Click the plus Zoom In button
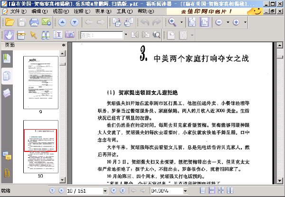The height and width of the screenshot is (197, 285). pyautogui.click(x=236, y=22)
